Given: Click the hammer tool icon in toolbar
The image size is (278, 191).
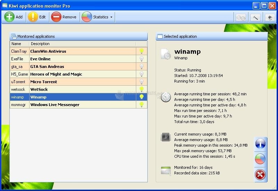Looking at the screenshot, I should 255,17.
